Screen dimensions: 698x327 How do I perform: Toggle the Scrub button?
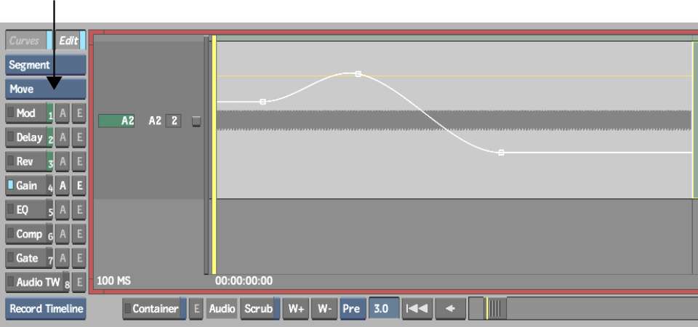[x=260, y=308]
